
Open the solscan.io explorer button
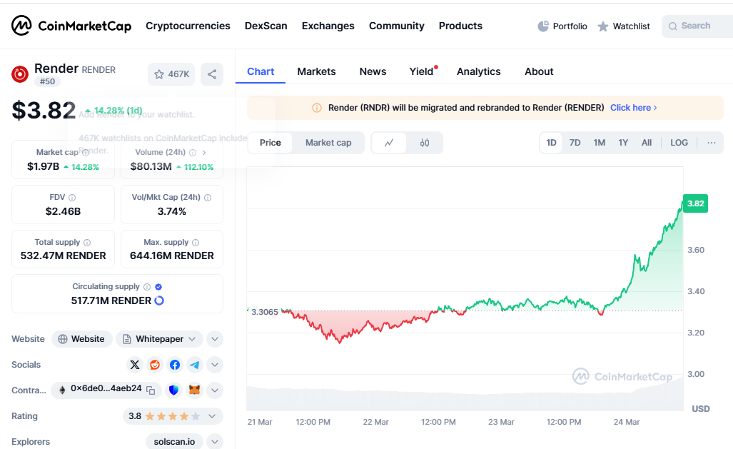174,442
